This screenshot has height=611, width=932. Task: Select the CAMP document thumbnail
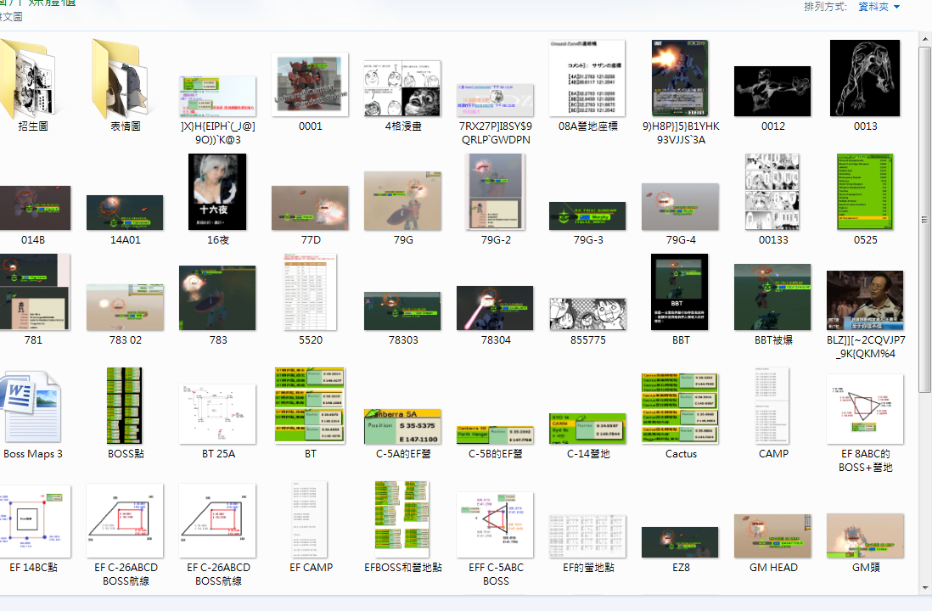[772, 406]
